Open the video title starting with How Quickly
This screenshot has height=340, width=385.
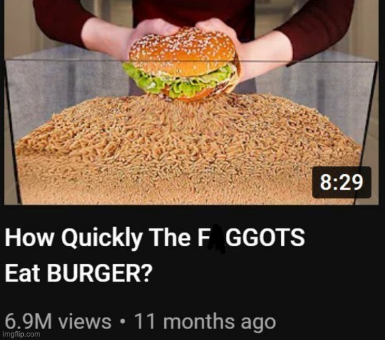pyautogui.click(x=154, y=255)
